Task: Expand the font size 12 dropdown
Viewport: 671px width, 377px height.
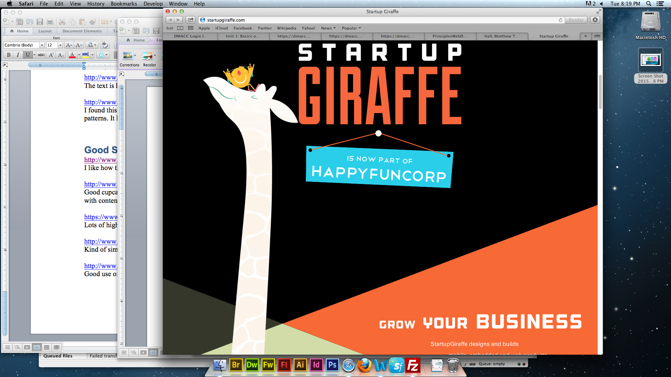Action: pyautogui.click(x=60, y=45)
